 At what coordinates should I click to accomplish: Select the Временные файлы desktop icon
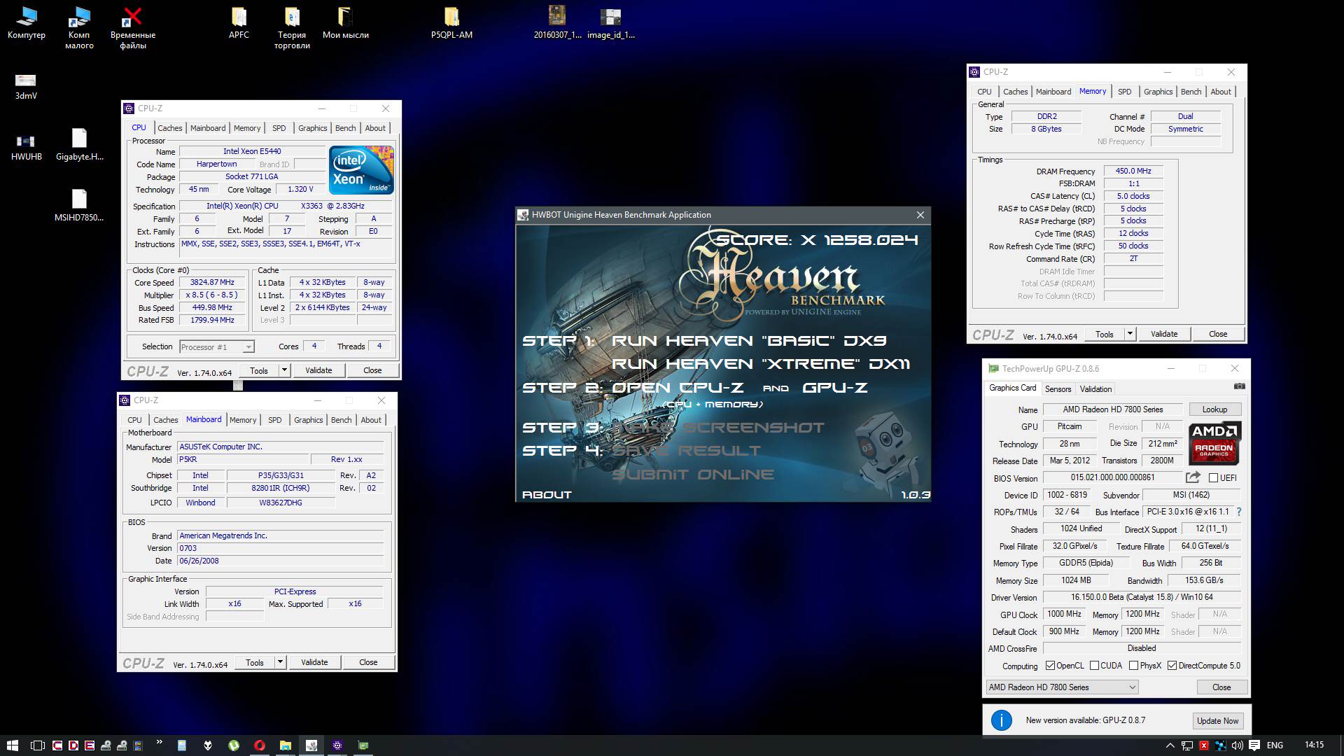tap(133, 28)
